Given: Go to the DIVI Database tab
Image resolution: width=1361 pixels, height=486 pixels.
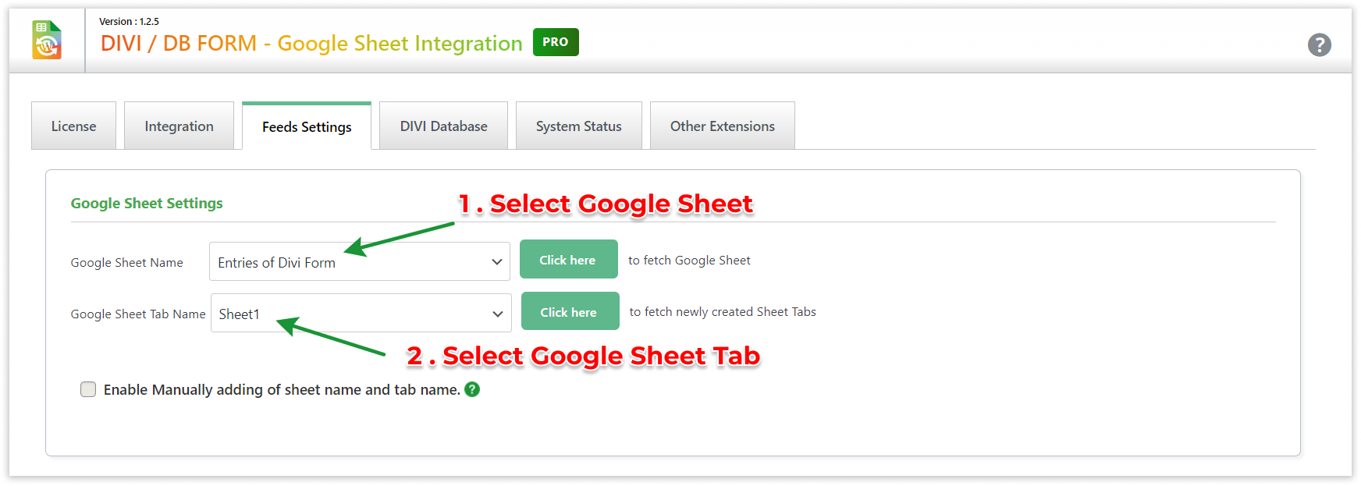Looking at the screenshot, I should coord(443,126).
